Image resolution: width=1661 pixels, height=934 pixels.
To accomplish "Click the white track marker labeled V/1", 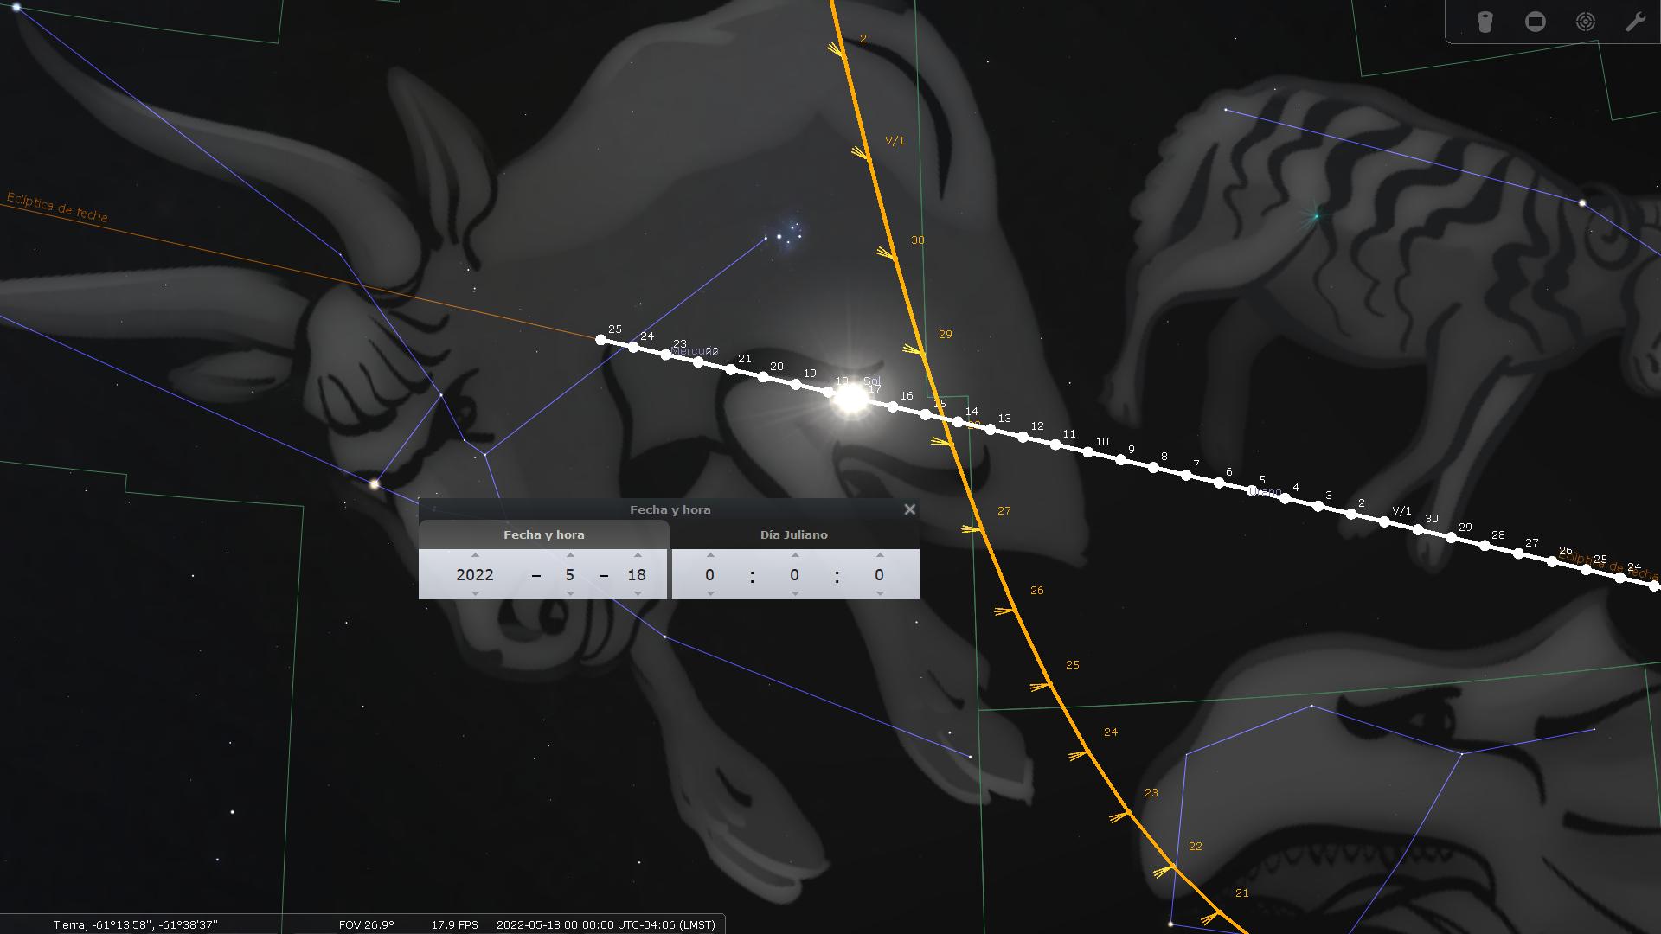I will (1385, 521).
